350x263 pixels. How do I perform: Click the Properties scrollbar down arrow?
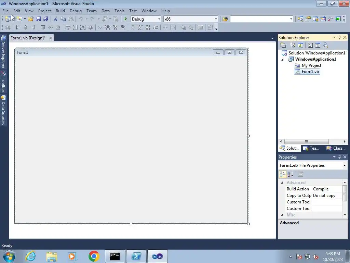point(345,215)
